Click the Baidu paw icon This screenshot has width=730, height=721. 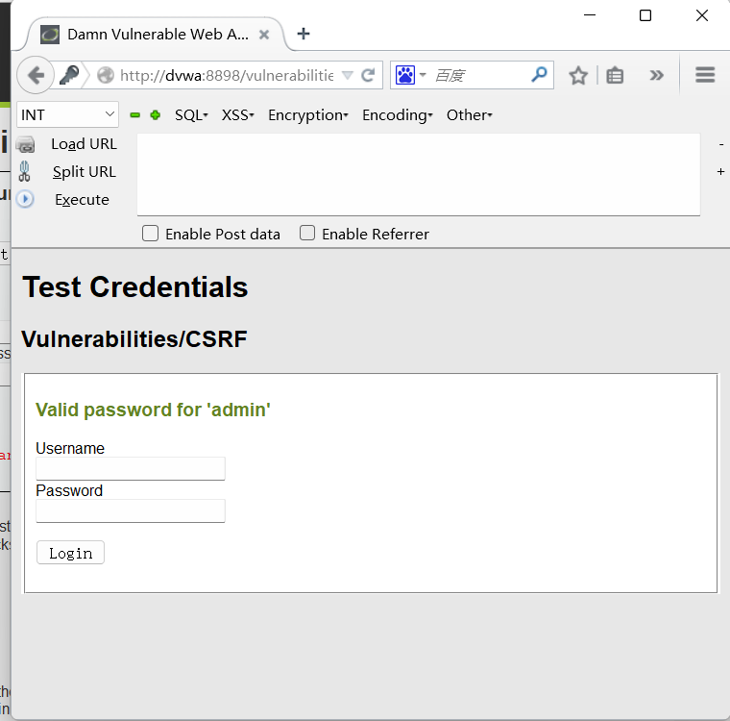tap(405, 75)
